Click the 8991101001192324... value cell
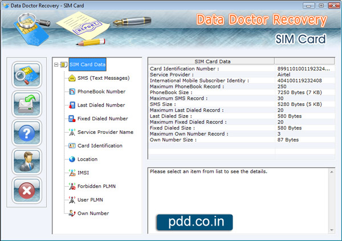Image resolution: width=342 pixels, height=241 pixels. [x=303, y=69]
